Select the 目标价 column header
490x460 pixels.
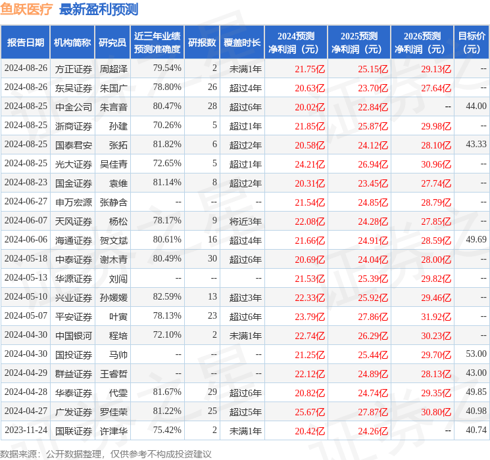pos(472,43)
